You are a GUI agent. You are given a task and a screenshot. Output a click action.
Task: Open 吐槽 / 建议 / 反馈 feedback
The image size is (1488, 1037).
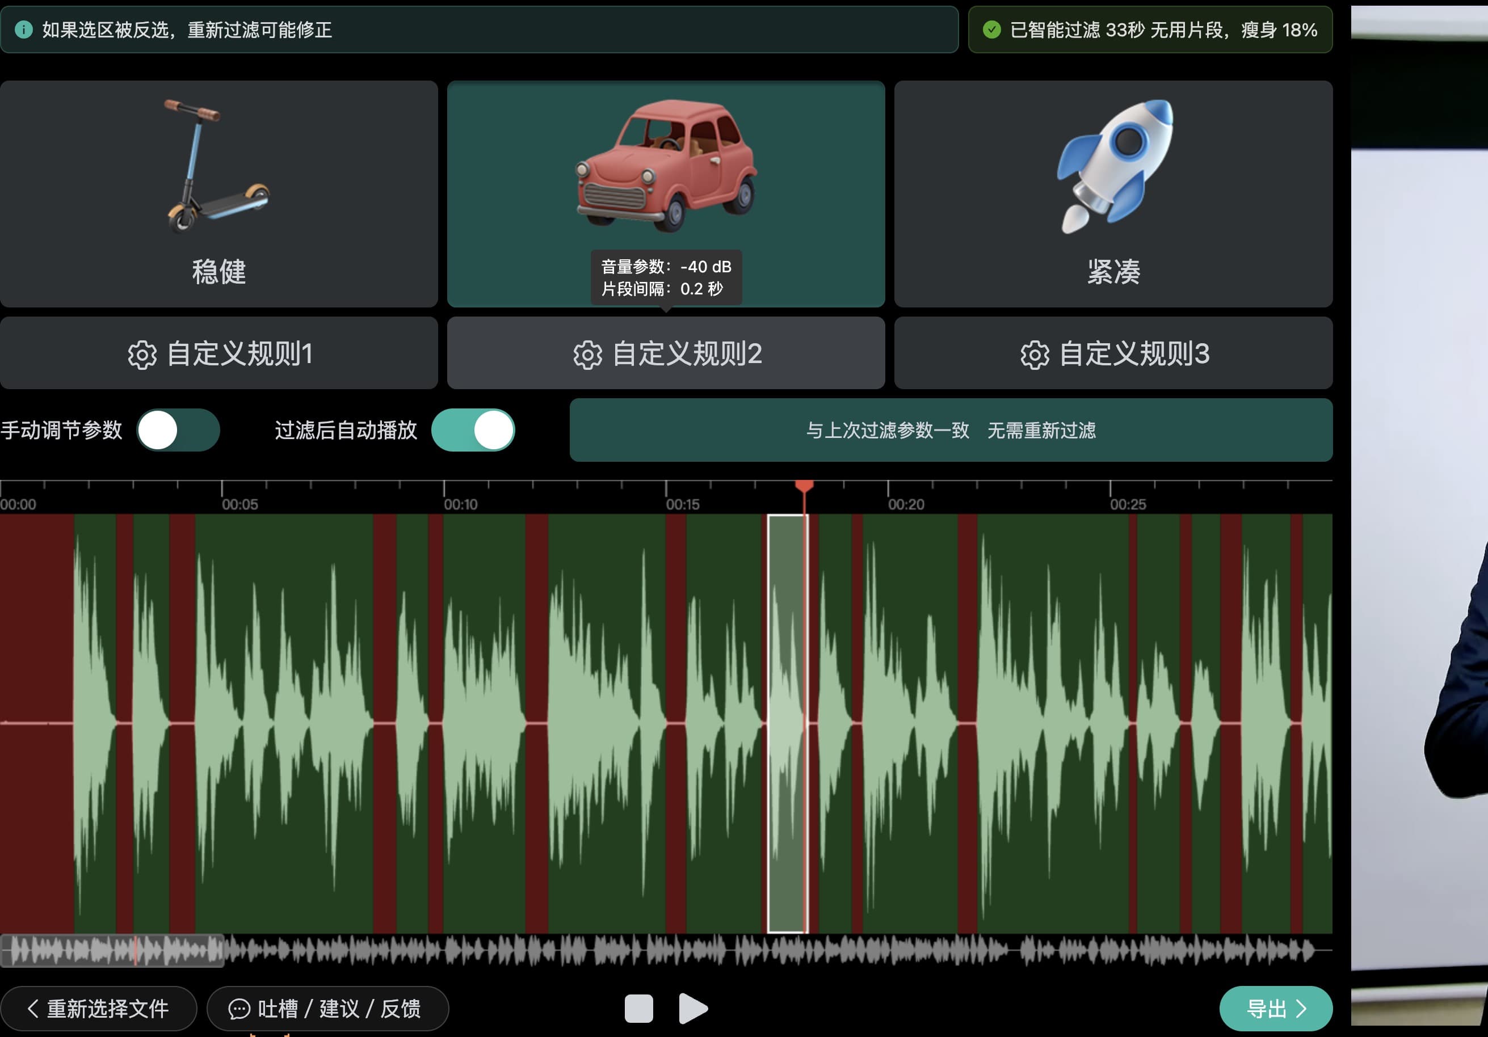[327, 1008]
